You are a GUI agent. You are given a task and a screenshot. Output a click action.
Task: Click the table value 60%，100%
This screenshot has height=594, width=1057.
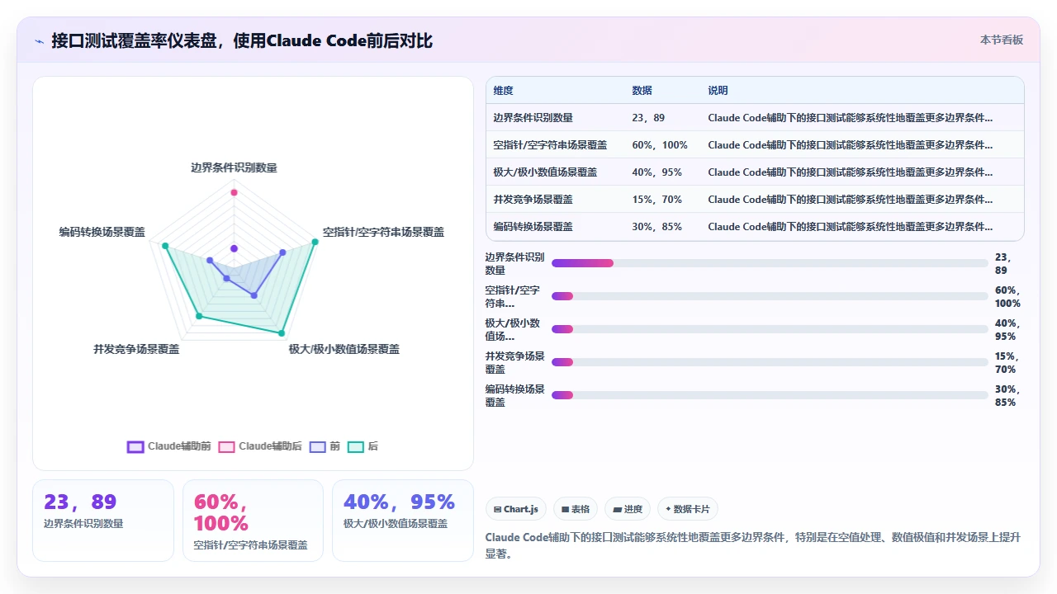click(660, 145)
